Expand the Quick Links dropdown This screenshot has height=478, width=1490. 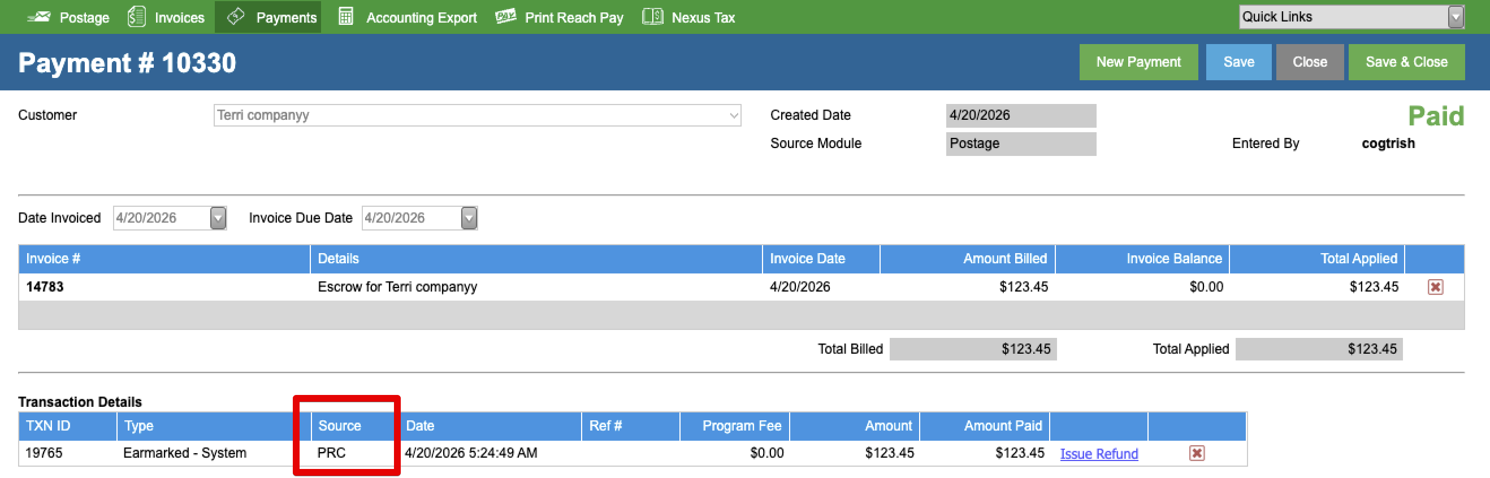(1456, 17)
